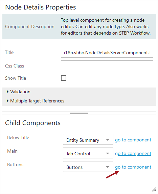Click the Tab Control dropdown arrow

click(x=108, y=154)
